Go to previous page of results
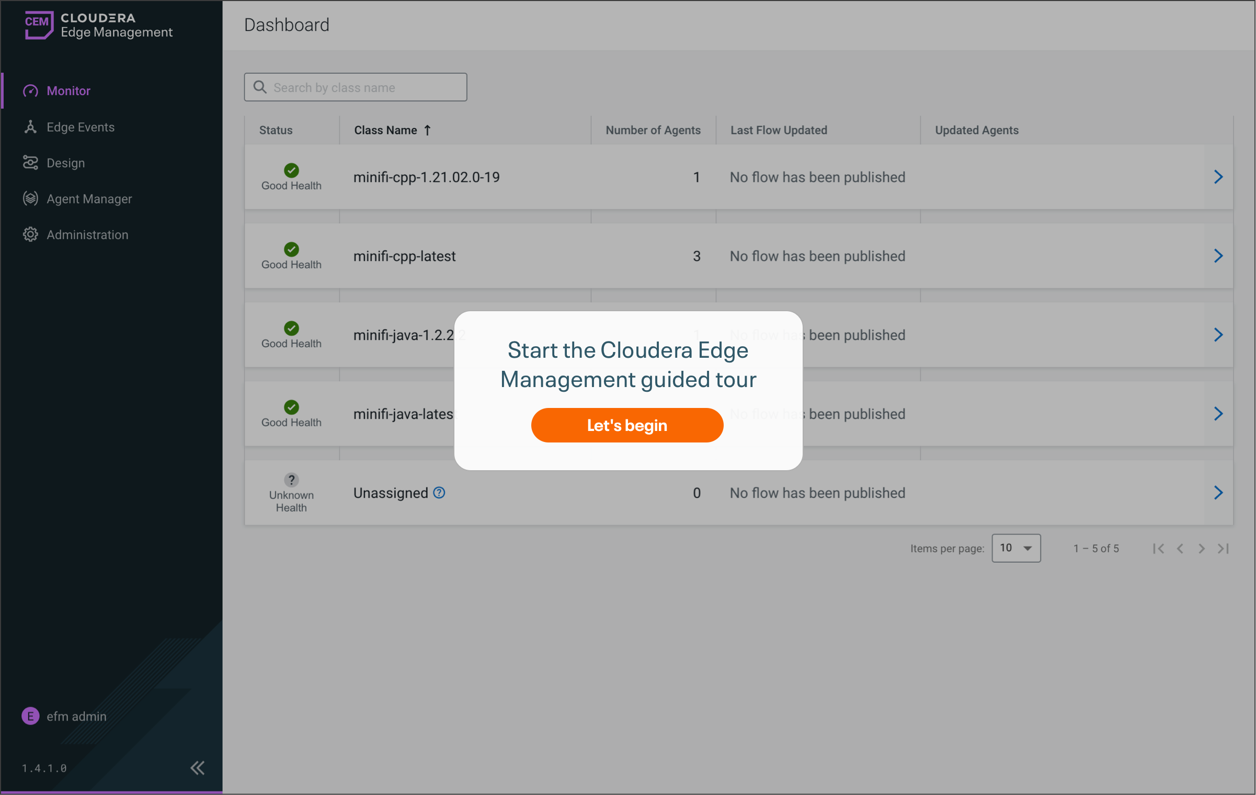Screen dimensions: 1256x795 click(x=1180, y=549)
